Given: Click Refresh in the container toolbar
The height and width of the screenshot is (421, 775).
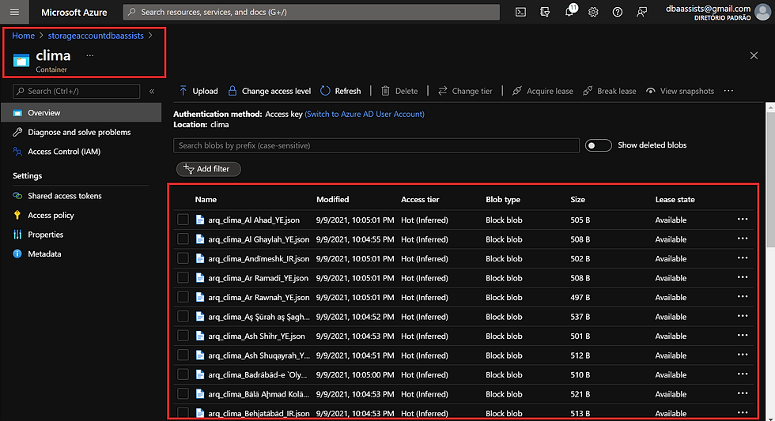Looking at the screenshot, I should pos(341,91).
